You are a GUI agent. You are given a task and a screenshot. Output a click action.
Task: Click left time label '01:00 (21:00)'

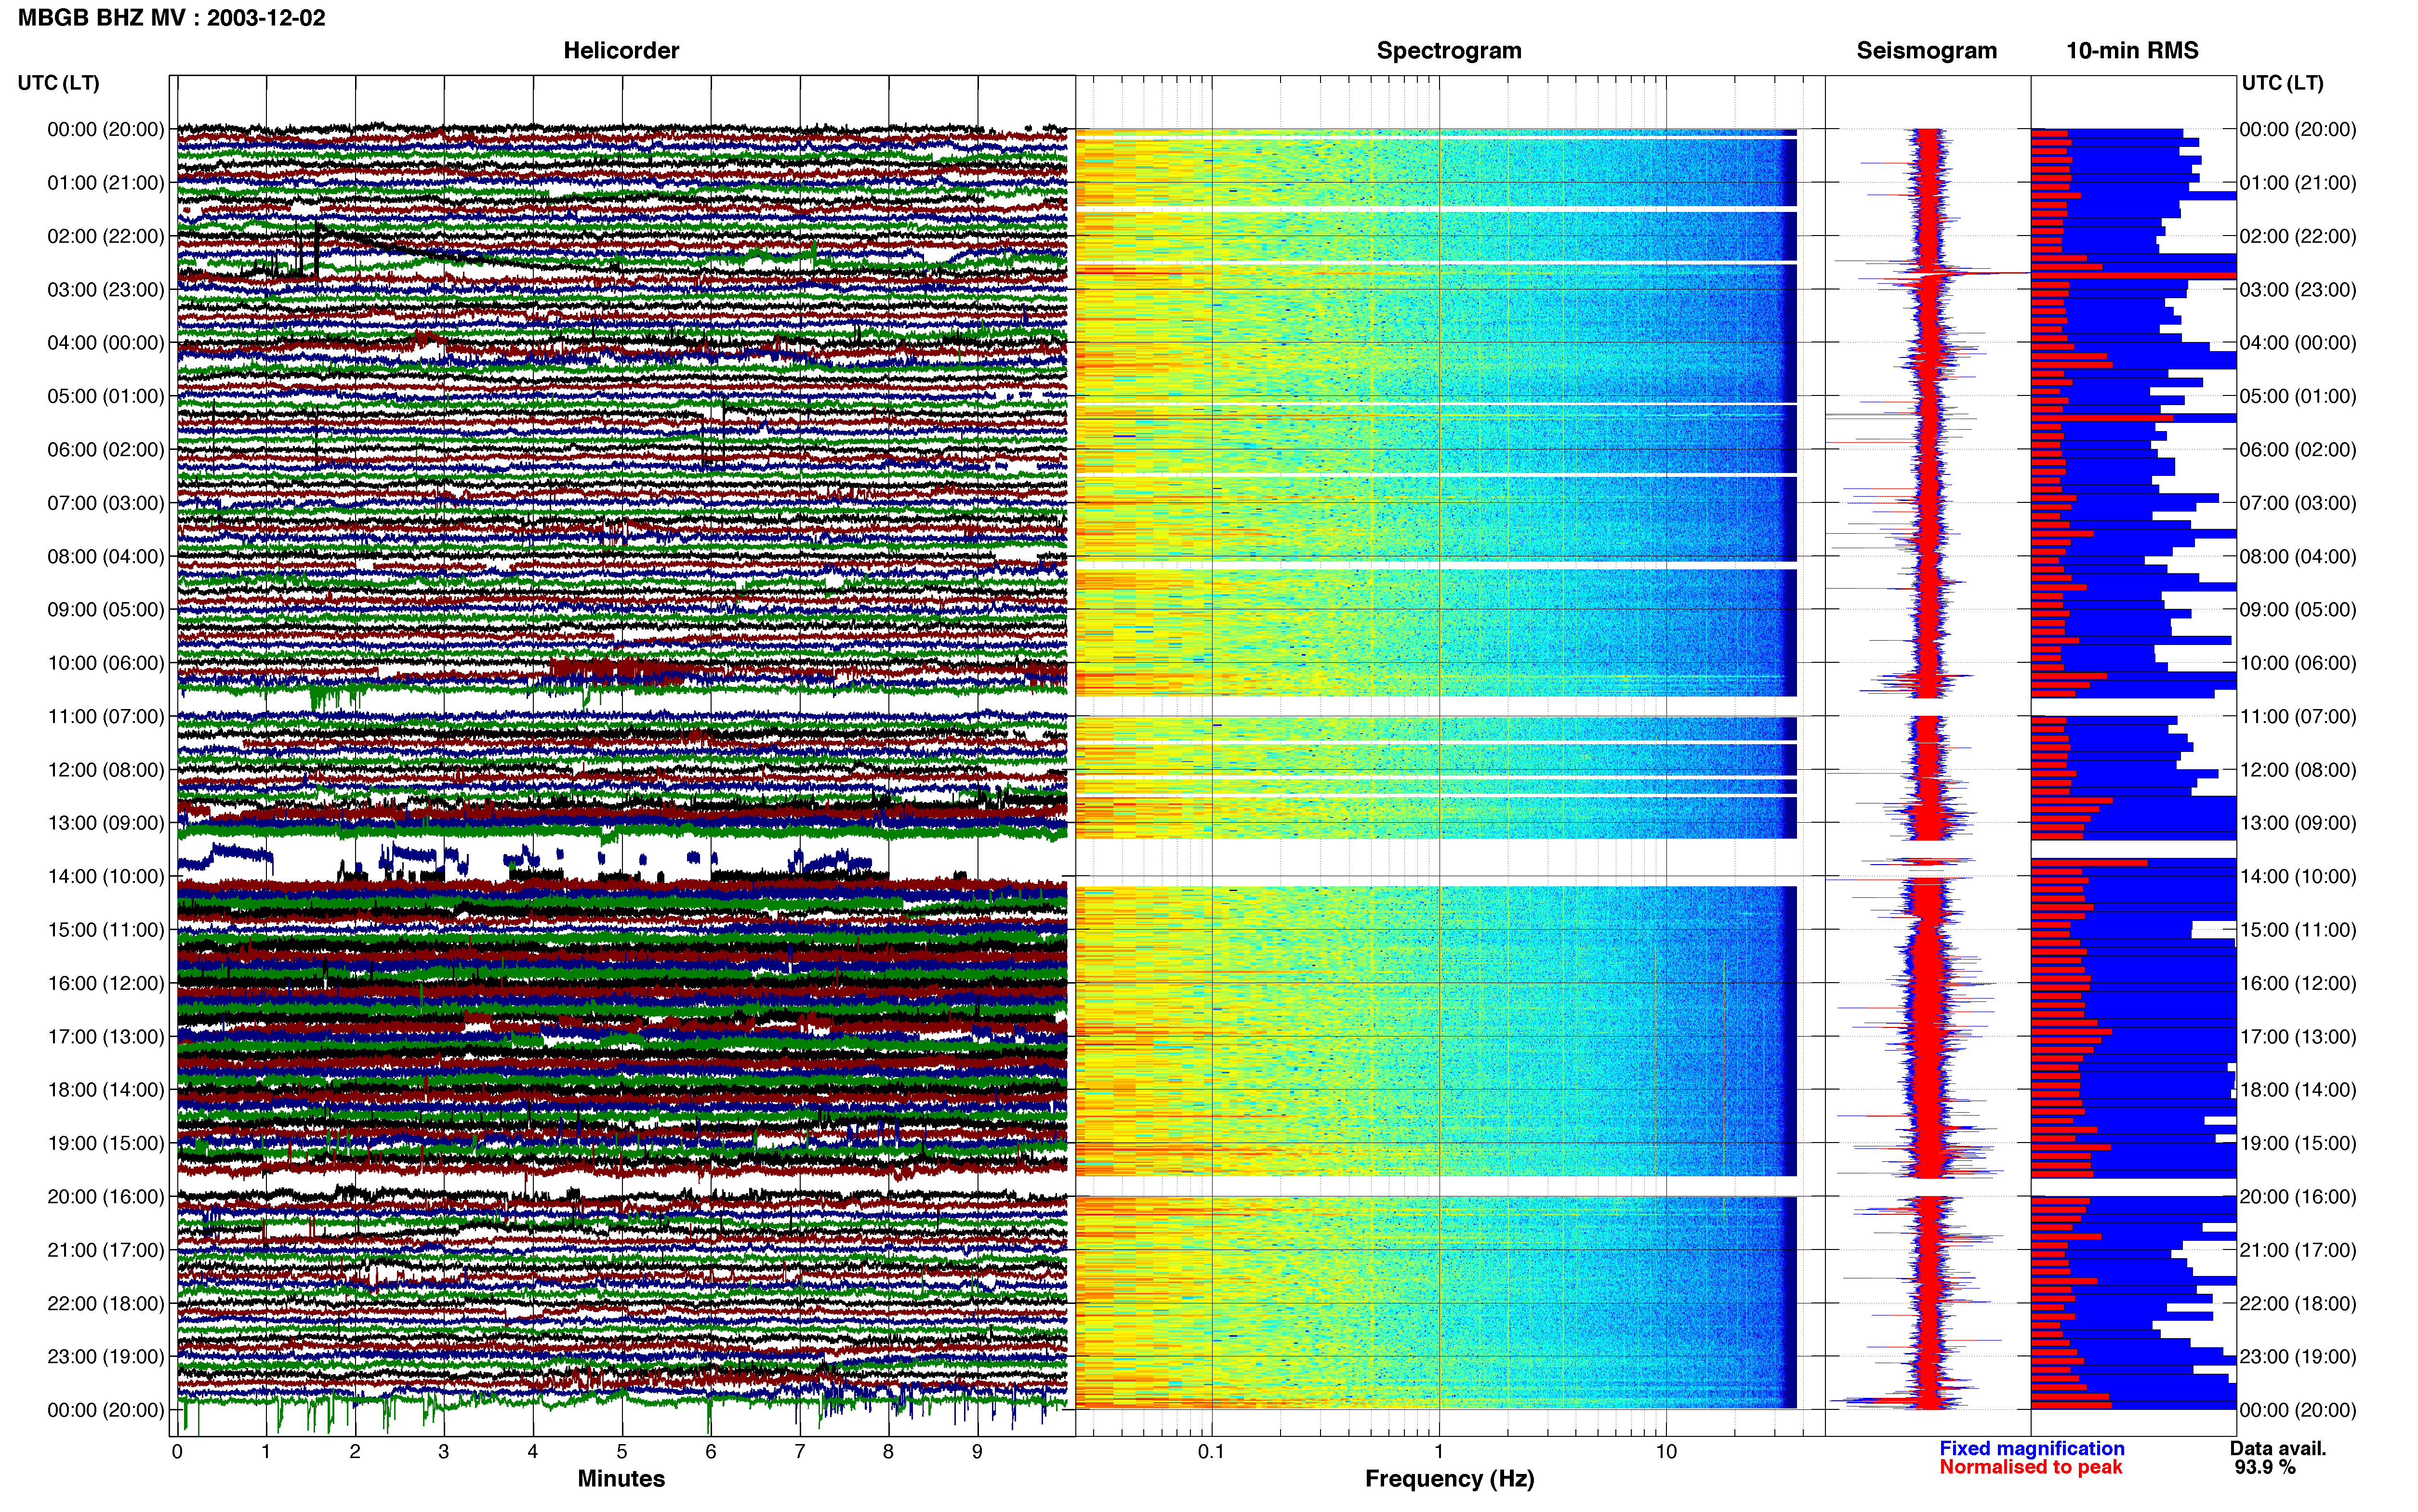(106, 183)
